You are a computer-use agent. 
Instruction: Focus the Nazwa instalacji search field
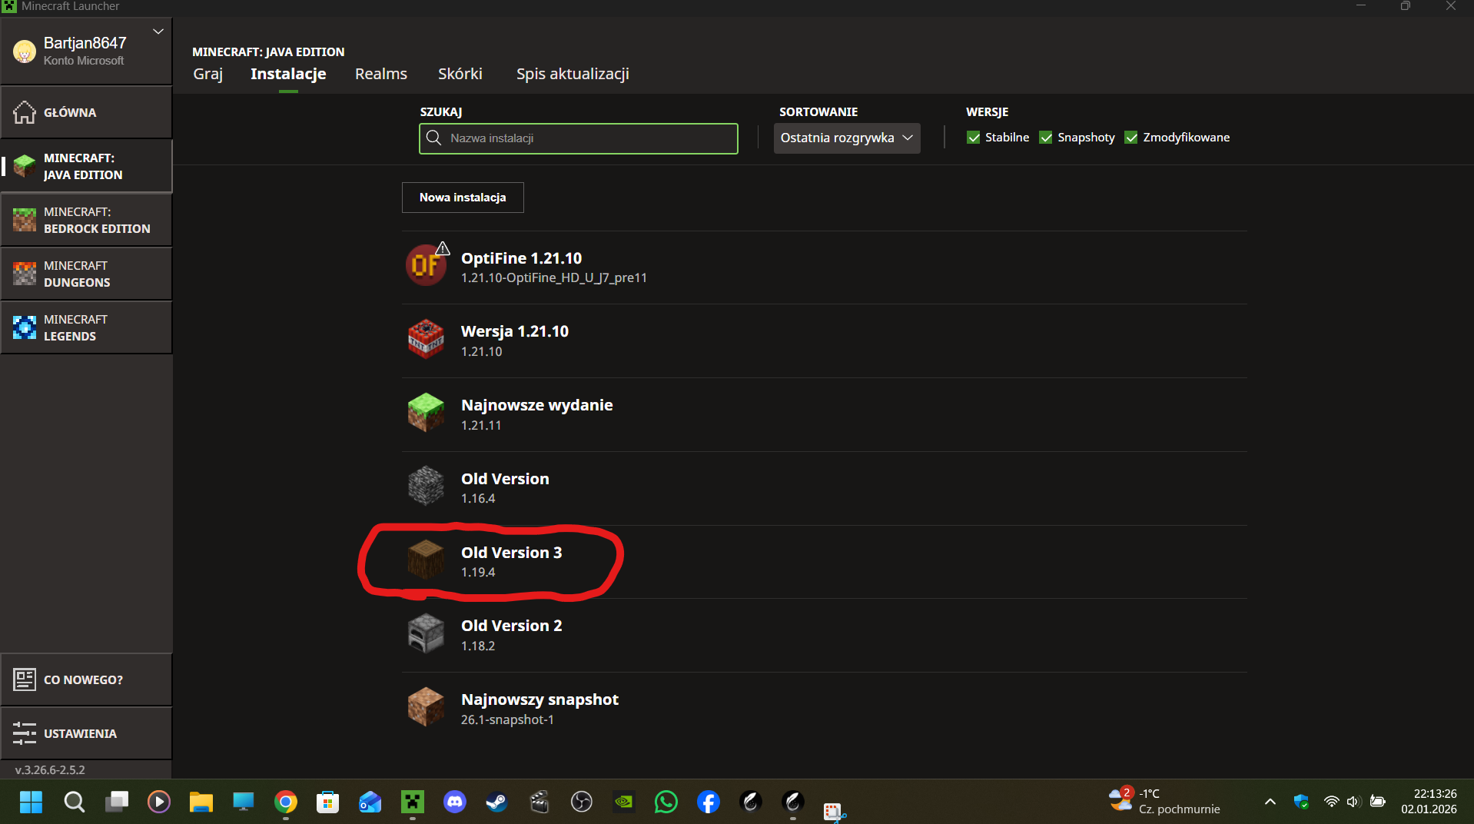click(588, 138)
